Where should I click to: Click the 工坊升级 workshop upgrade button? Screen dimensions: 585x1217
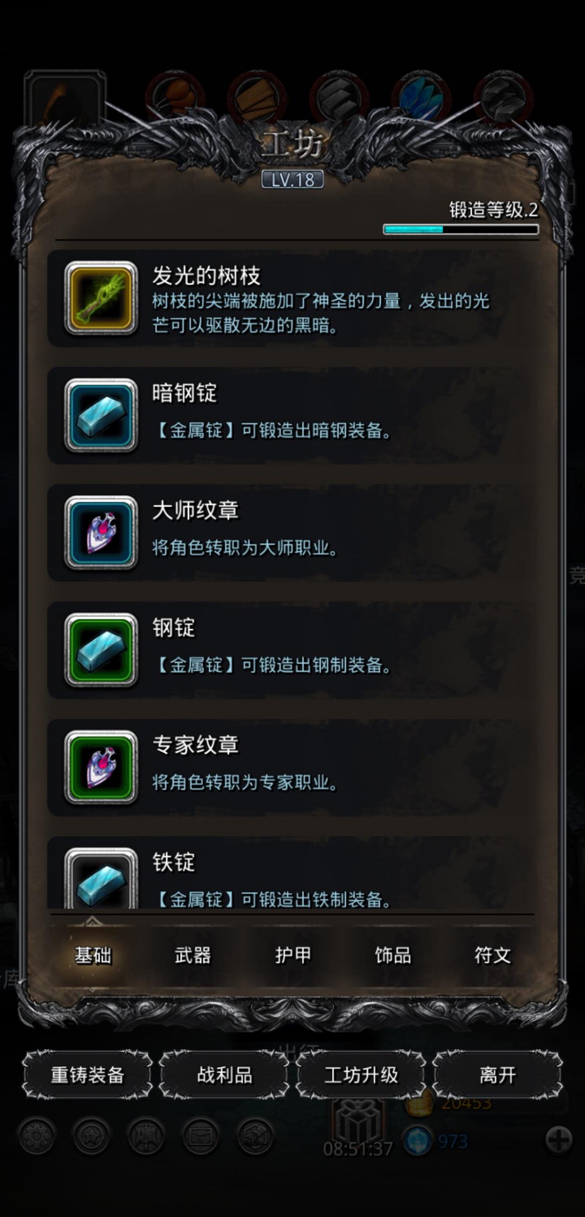[361, 1074]
